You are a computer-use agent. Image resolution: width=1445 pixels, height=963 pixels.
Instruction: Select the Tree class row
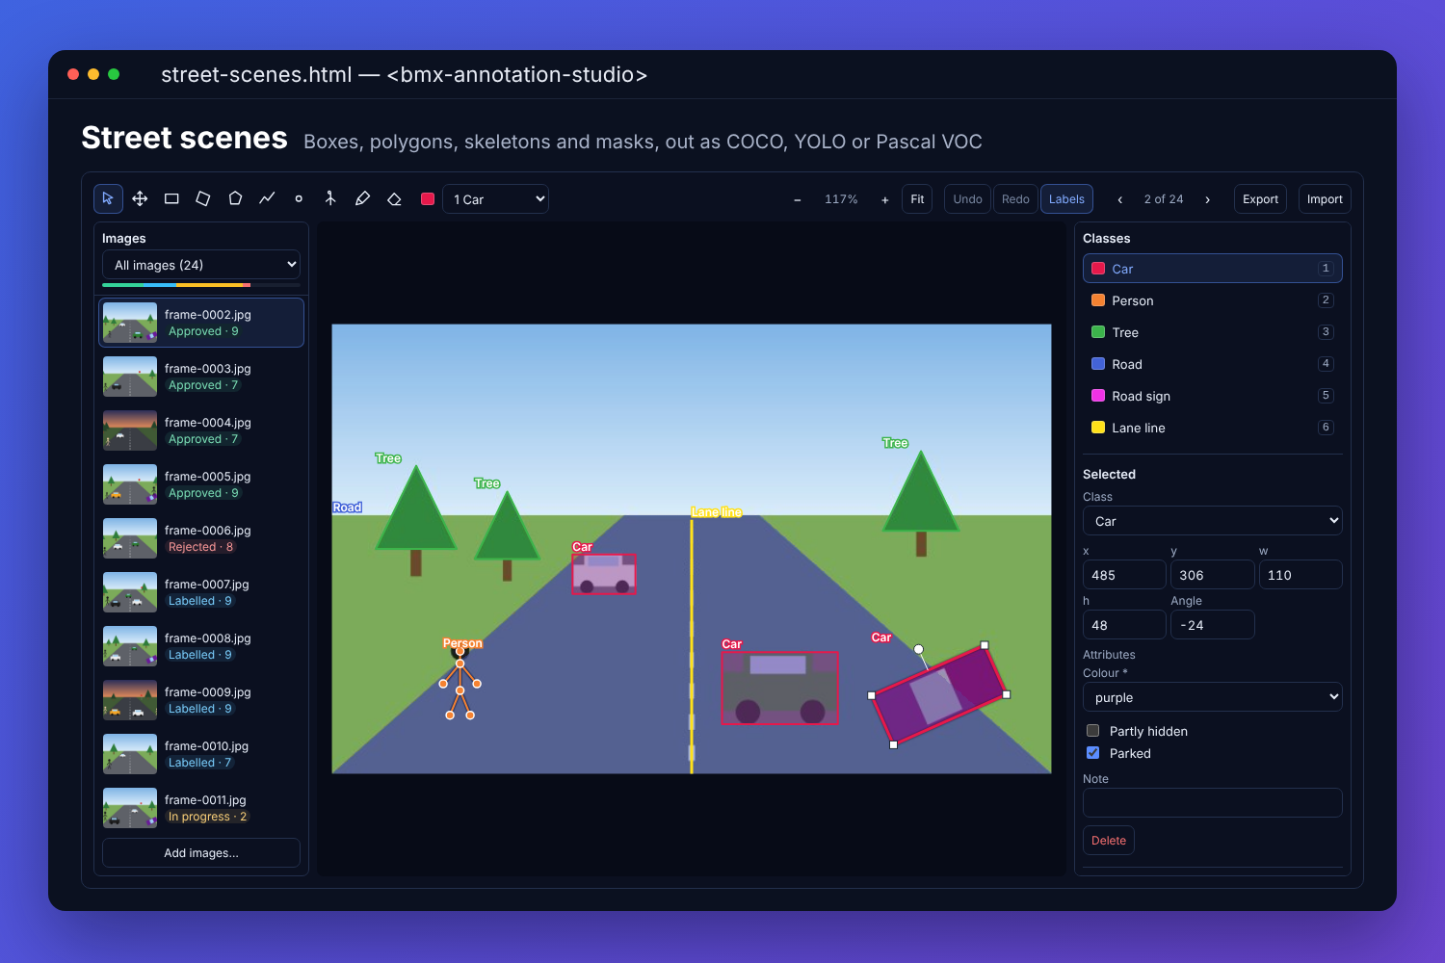tap(1212, 332)
